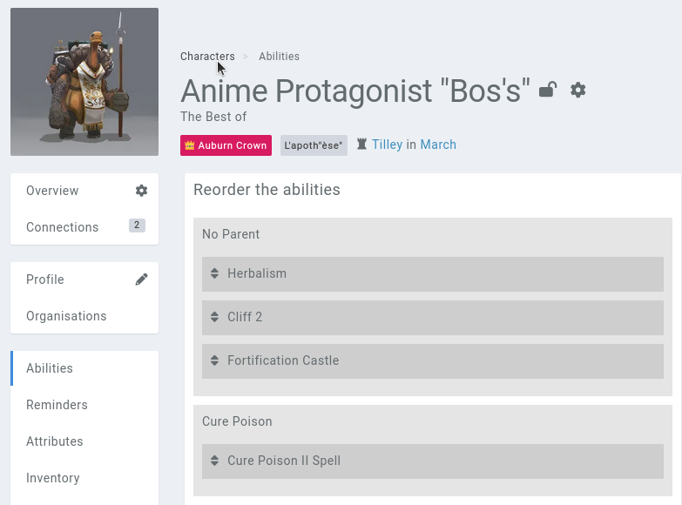Click the Fortification Castle sort handle
Viewport: 682px width, 505px height.
click(214, 360)
